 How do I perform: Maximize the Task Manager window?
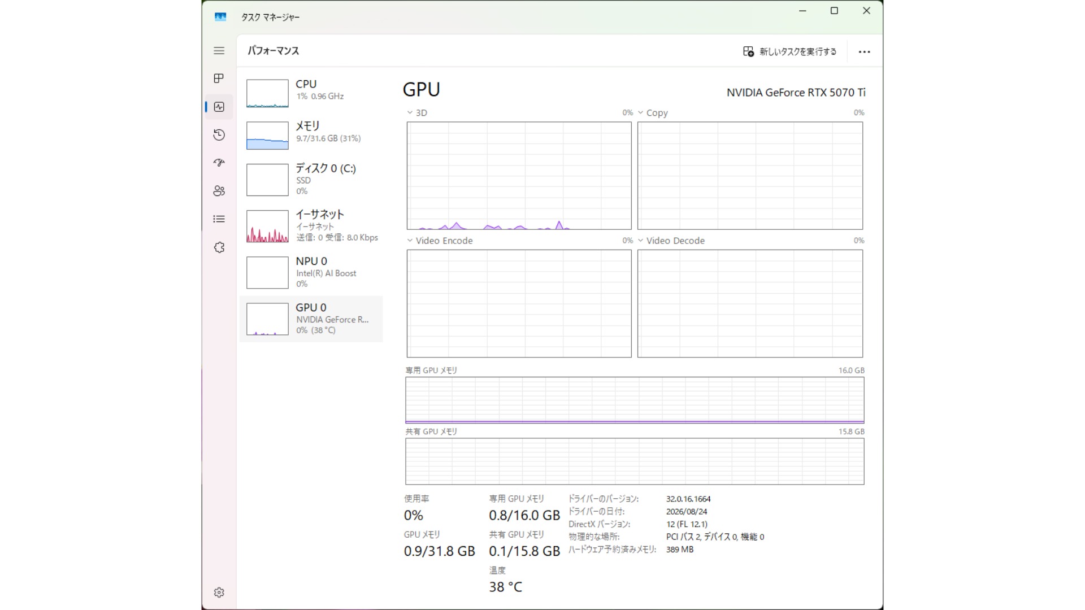(834, 11)
